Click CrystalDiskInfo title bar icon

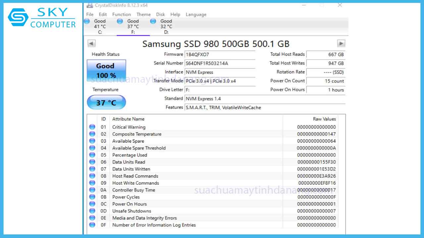coord(89,5)
